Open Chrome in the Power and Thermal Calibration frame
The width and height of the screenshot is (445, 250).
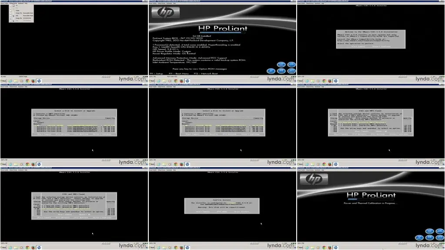click(x=324, y=247)
